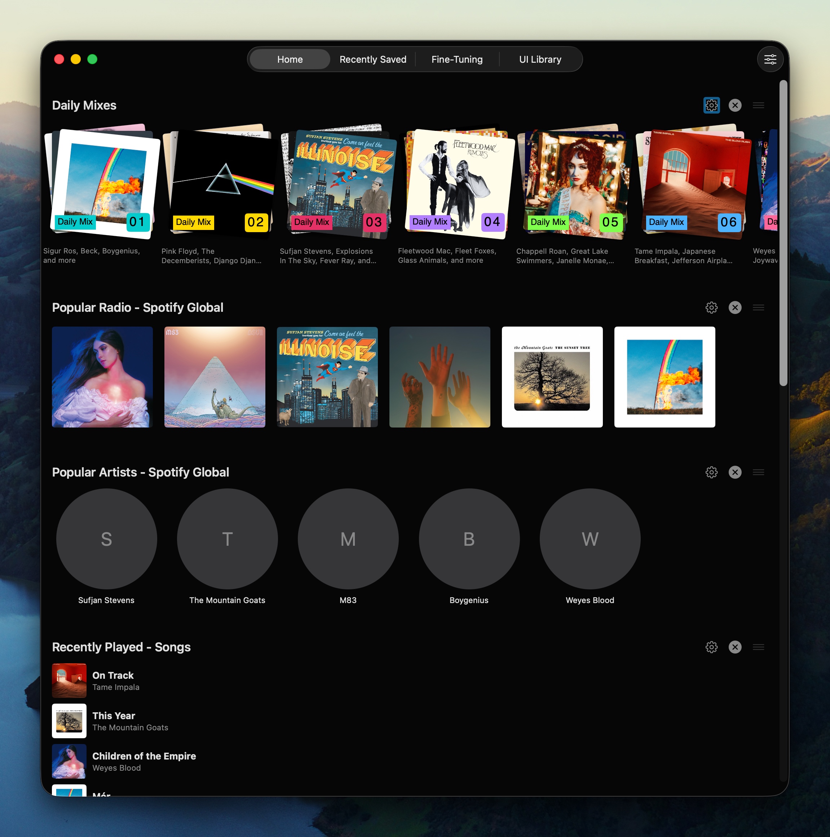Open the Sufjan Stevens artist circle
This screenshot has width=830, height=837.
(106, 539)
